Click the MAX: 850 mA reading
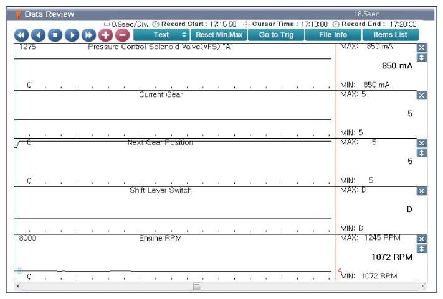This screenshot has width=443, height=299. click(366, 47)
